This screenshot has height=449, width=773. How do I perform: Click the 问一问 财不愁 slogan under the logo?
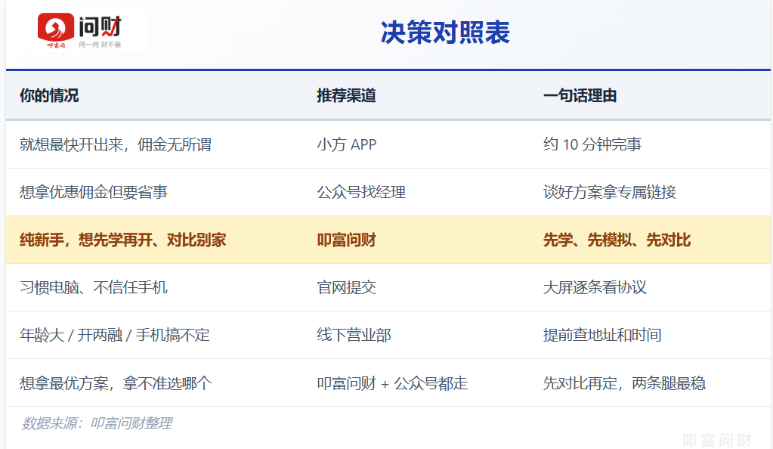(x=100, y=45)
